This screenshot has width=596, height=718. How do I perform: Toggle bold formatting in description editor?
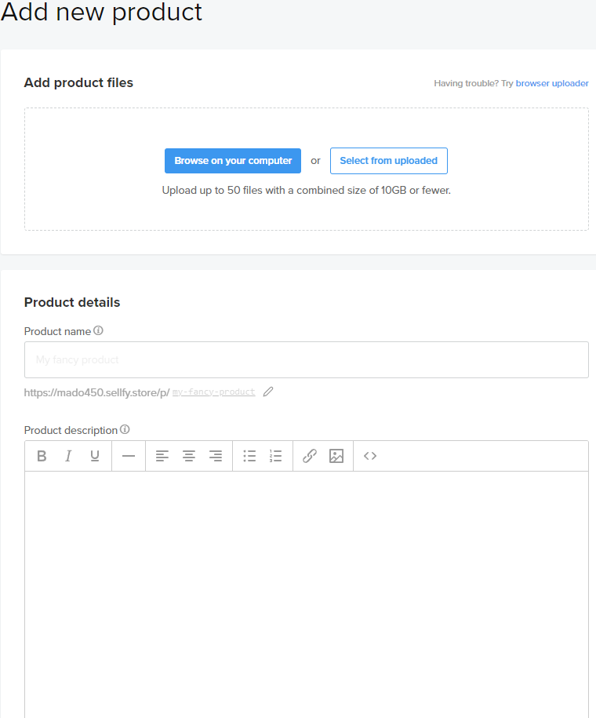pos(42,456)
